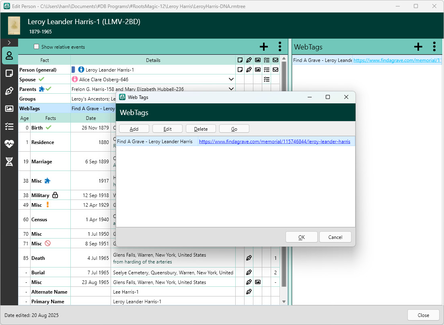Open the WebTags panel three-dot menu

coord(434,47)
